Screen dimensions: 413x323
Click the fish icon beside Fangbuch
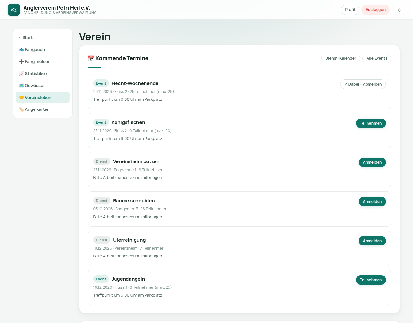(21, 50)
